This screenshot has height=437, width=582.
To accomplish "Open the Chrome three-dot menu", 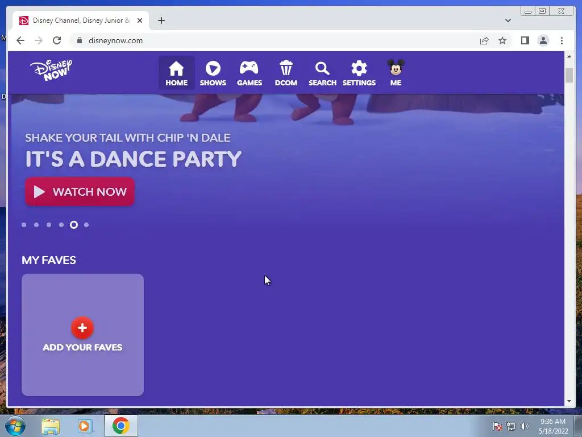I will 562,40.
